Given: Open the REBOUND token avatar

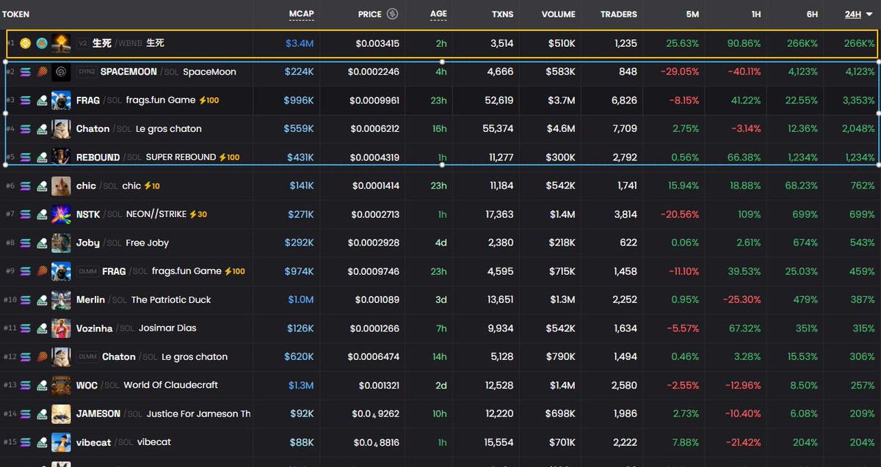Looking at the screenshot, I should 62,157.
